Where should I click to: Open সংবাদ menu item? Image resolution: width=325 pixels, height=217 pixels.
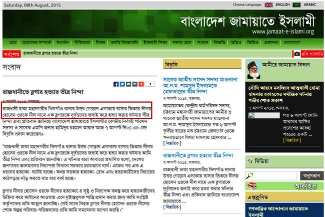pos(202,43)
